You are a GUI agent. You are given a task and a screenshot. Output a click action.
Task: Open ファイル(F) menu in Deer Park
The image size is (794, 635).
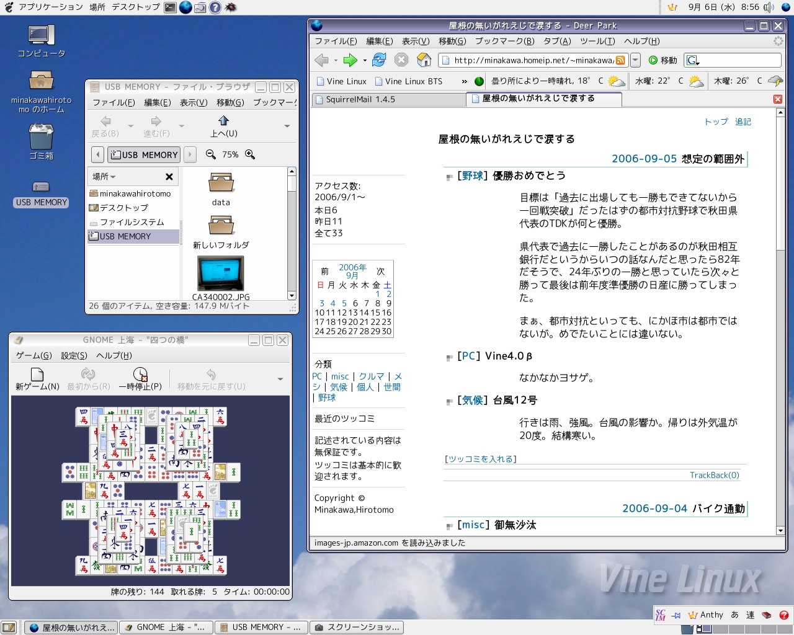336,41
